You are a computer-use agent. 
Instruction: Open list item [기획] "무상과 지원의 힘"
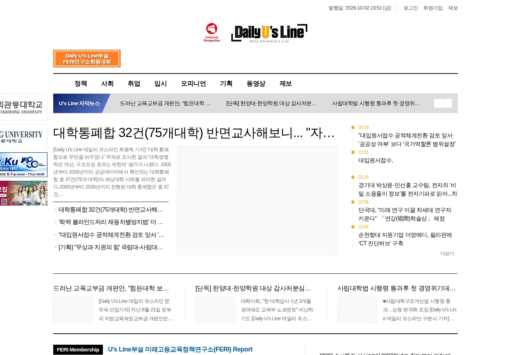(111, 247)
